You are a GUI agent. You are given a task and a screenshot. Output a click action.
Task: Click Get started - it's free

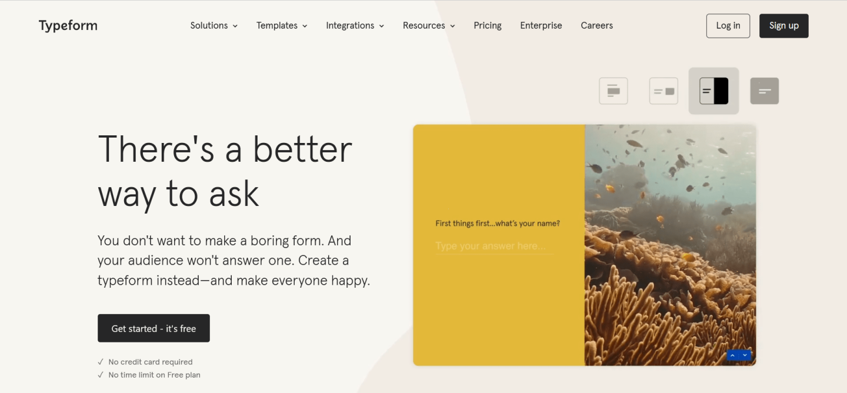pyautogui.click(x=154, y=328)
